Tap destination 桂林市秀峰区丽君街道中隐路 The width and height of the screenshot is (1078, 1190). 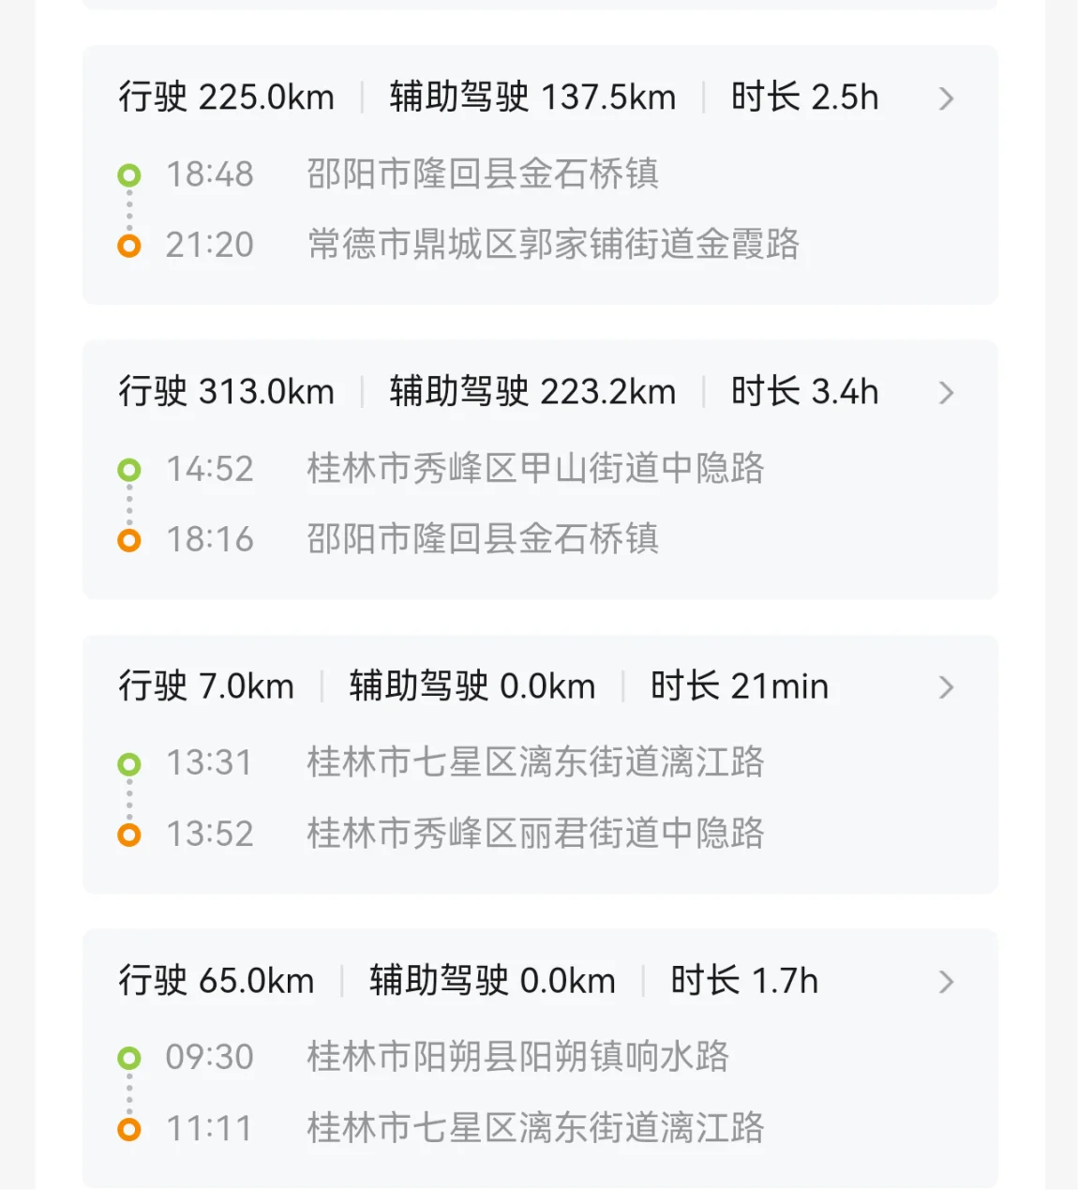pyautogui.click(x=535, y=833)
